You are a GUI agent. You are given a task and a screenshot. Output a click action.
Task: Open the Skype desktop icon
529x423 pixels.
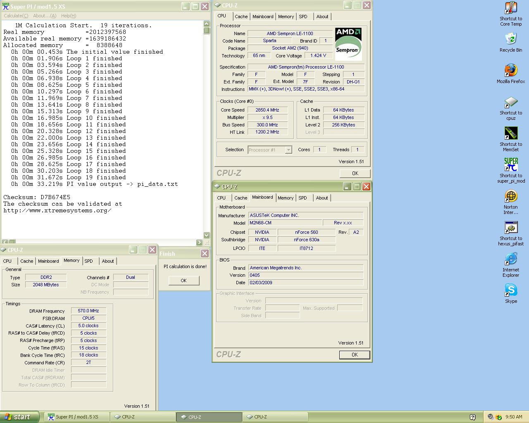tap(511, 293)
